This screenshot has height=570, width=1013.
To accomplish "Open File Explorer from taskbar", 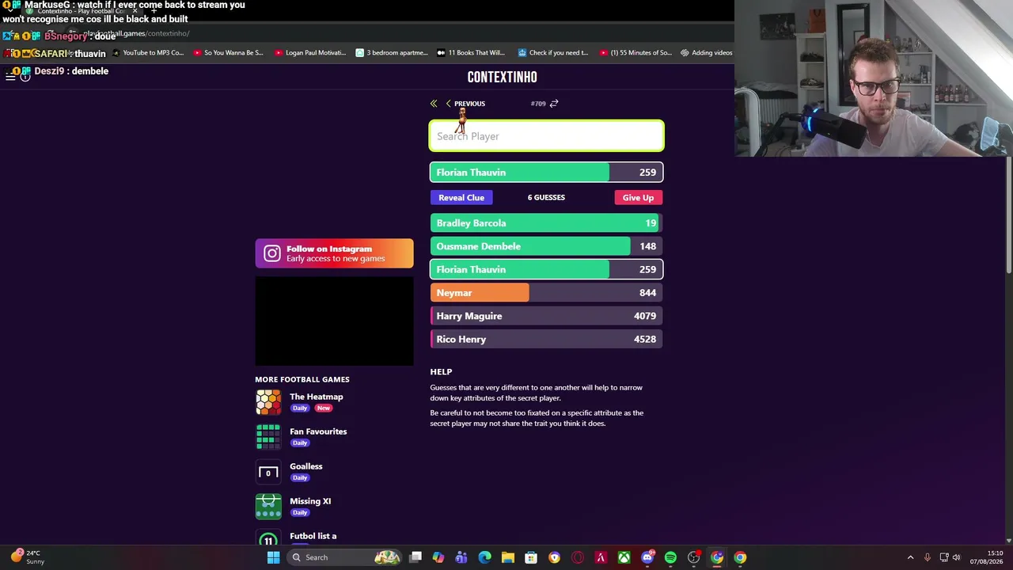I will [x=508, y=557].
